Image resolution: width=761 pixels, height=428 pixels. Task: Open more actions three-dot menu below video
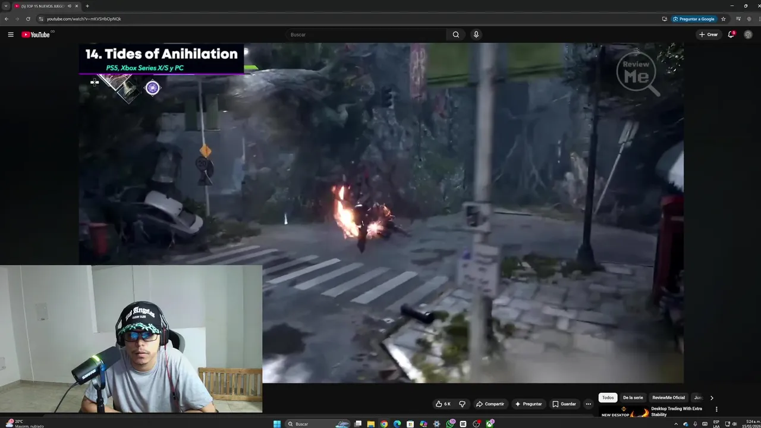click(589, 404)
